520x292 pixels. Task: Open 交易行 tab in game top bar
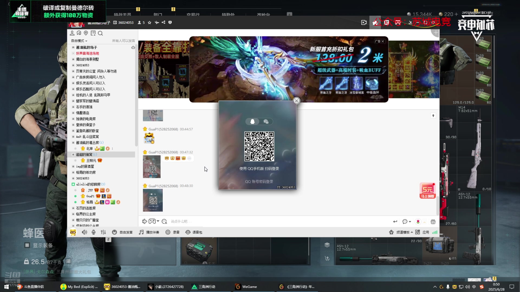[x=193, y=14]
